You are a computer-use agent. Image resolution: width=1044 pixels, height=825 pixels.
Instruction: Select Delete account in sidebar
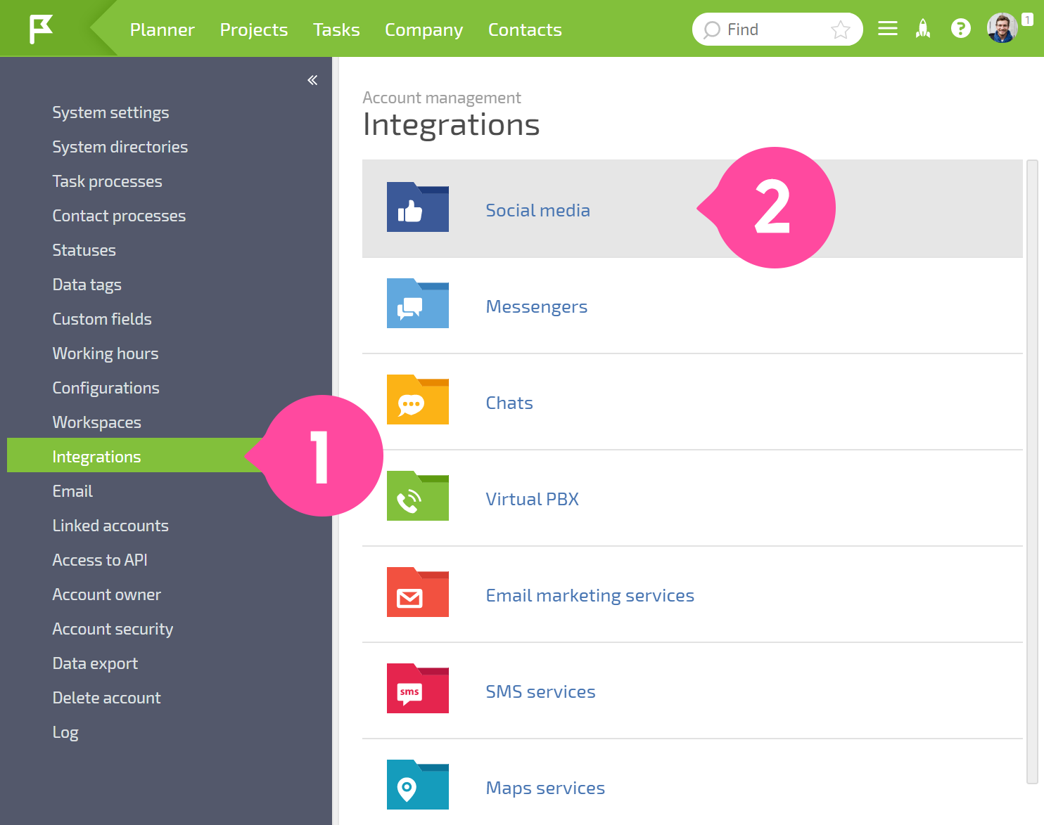point(107,698)
